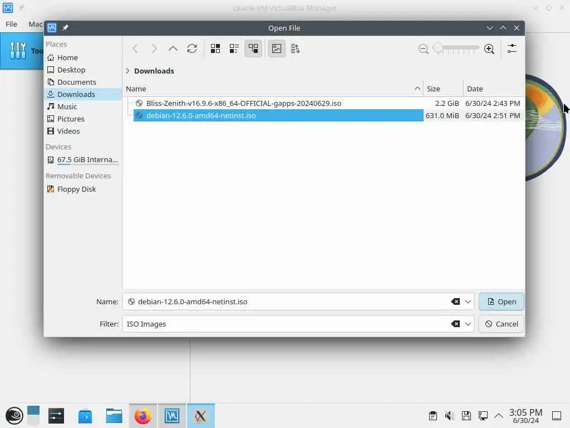Open Dolphin file manager from taskbar

click(x=114, y=416)
